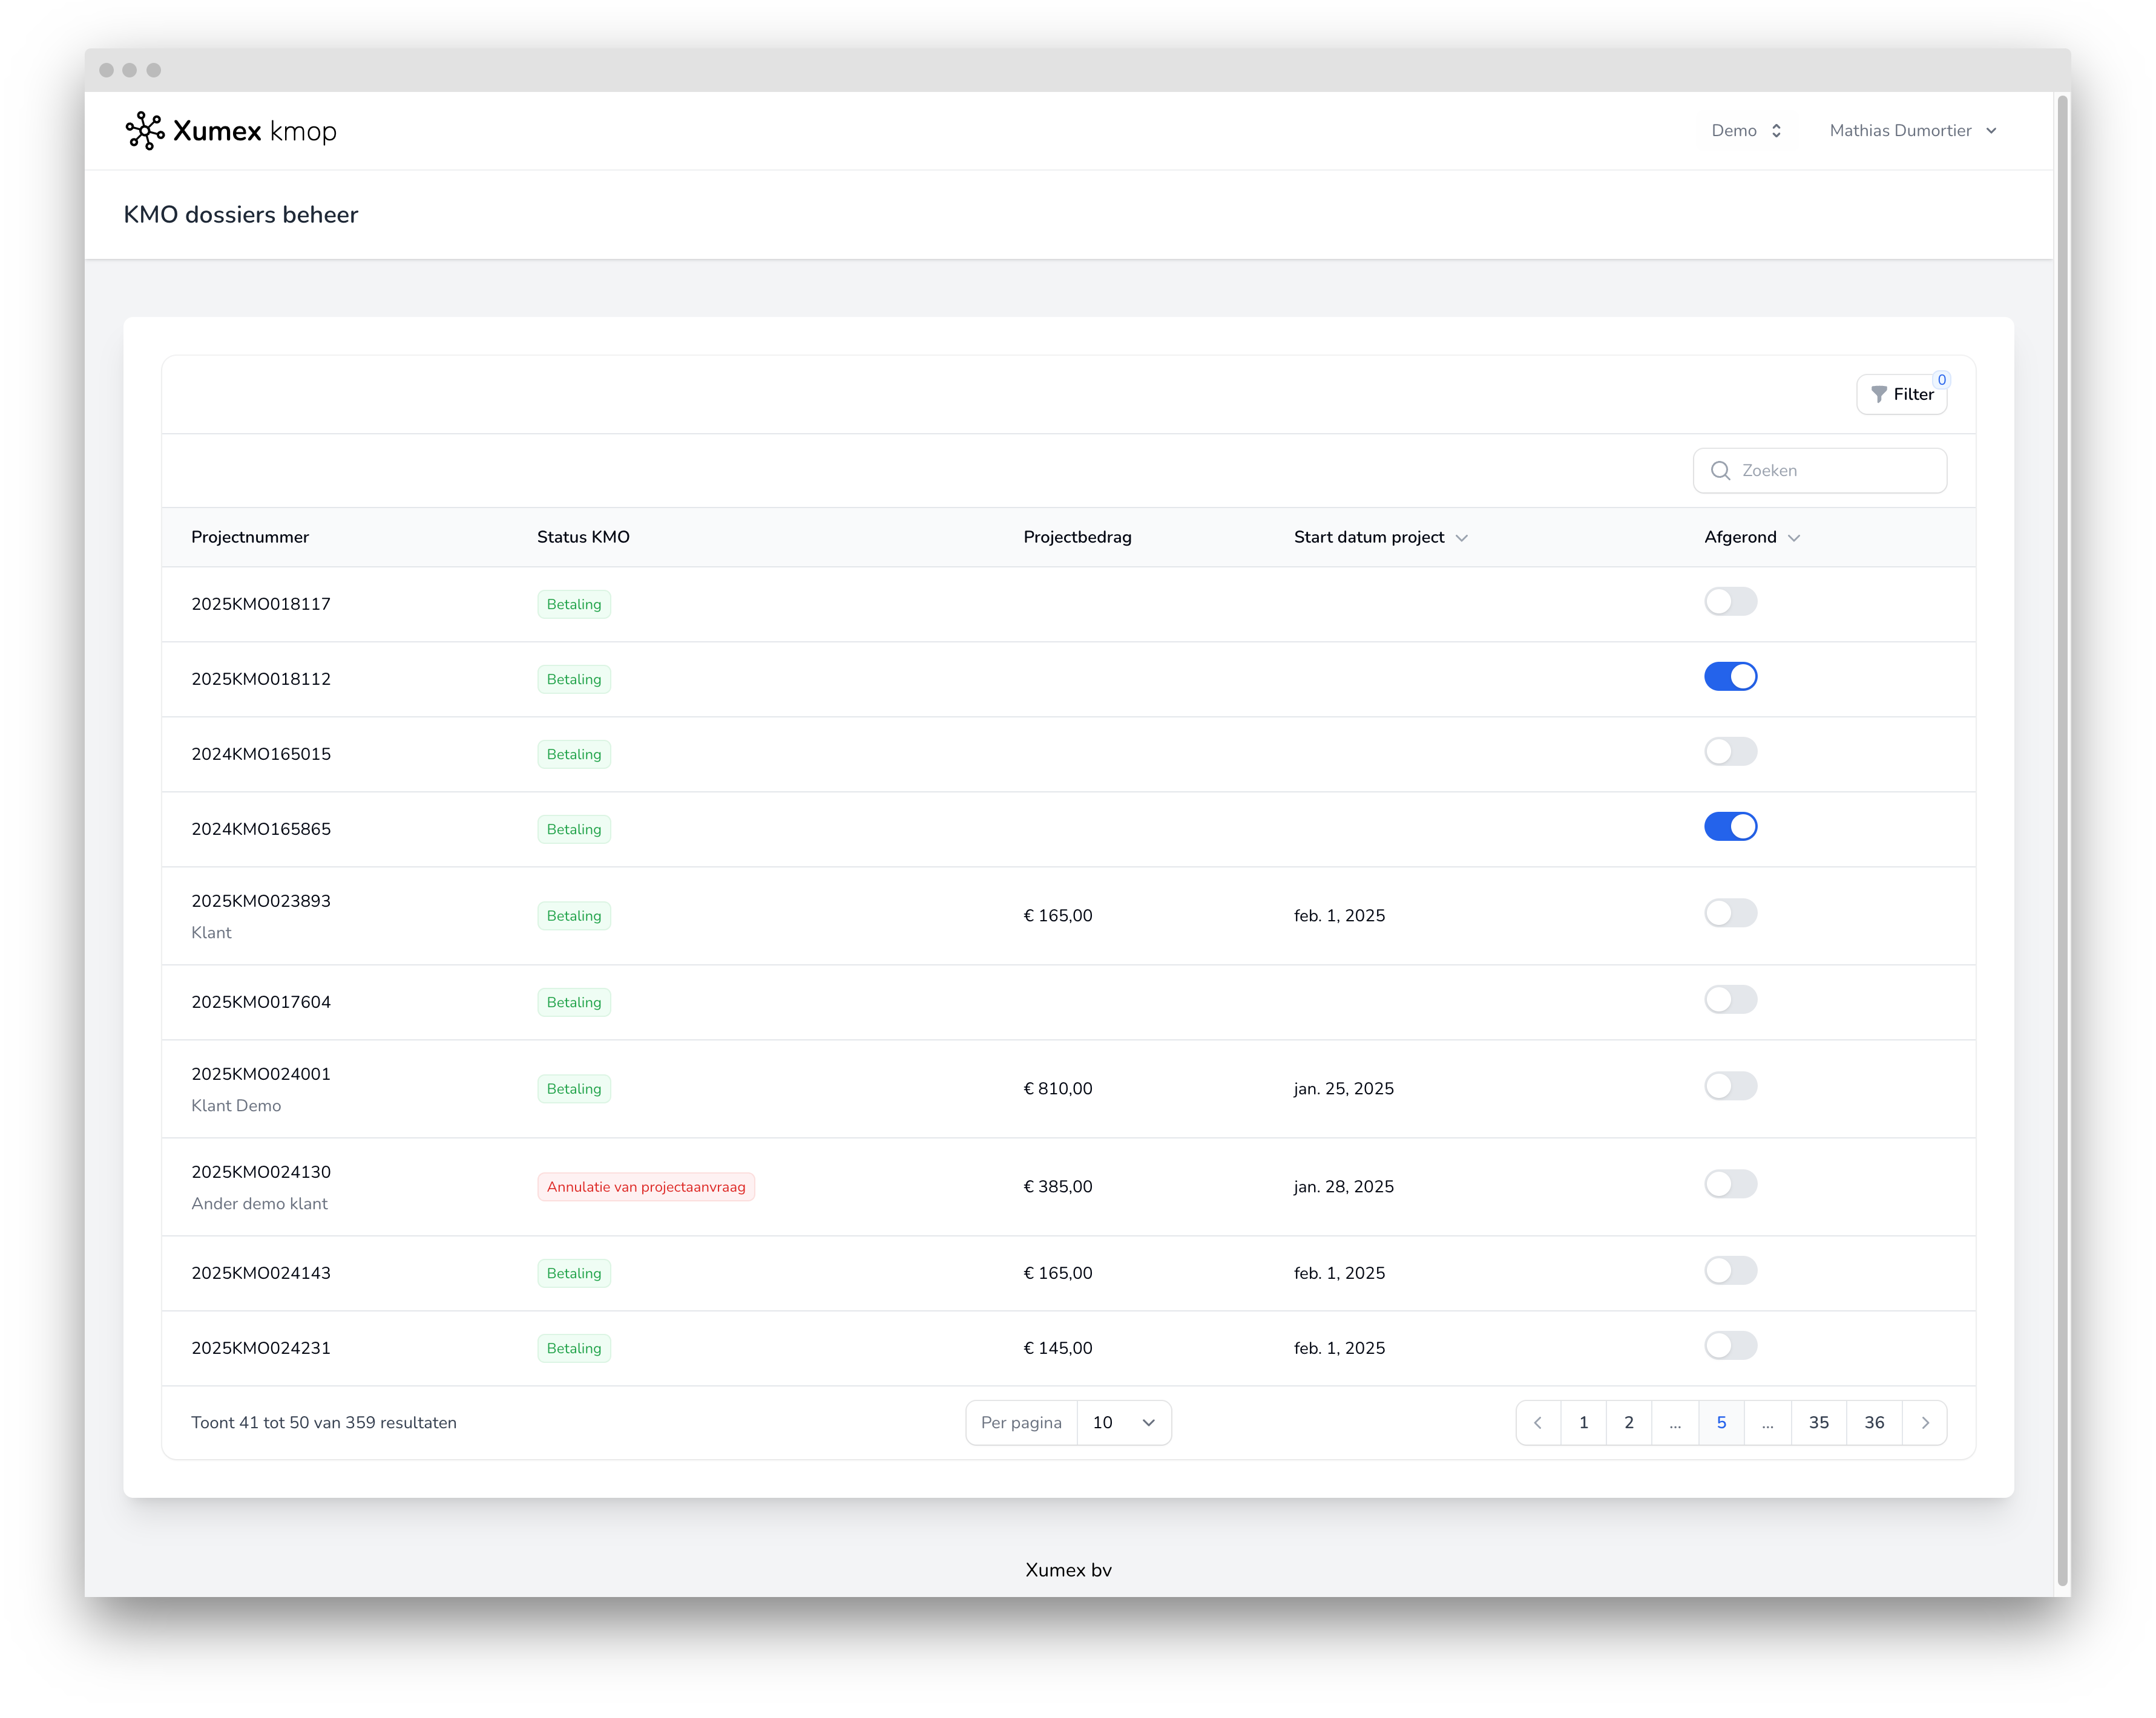Open the Filter panel
This screenshot has width=2156, height=1718.
[x=1904, y=394]
